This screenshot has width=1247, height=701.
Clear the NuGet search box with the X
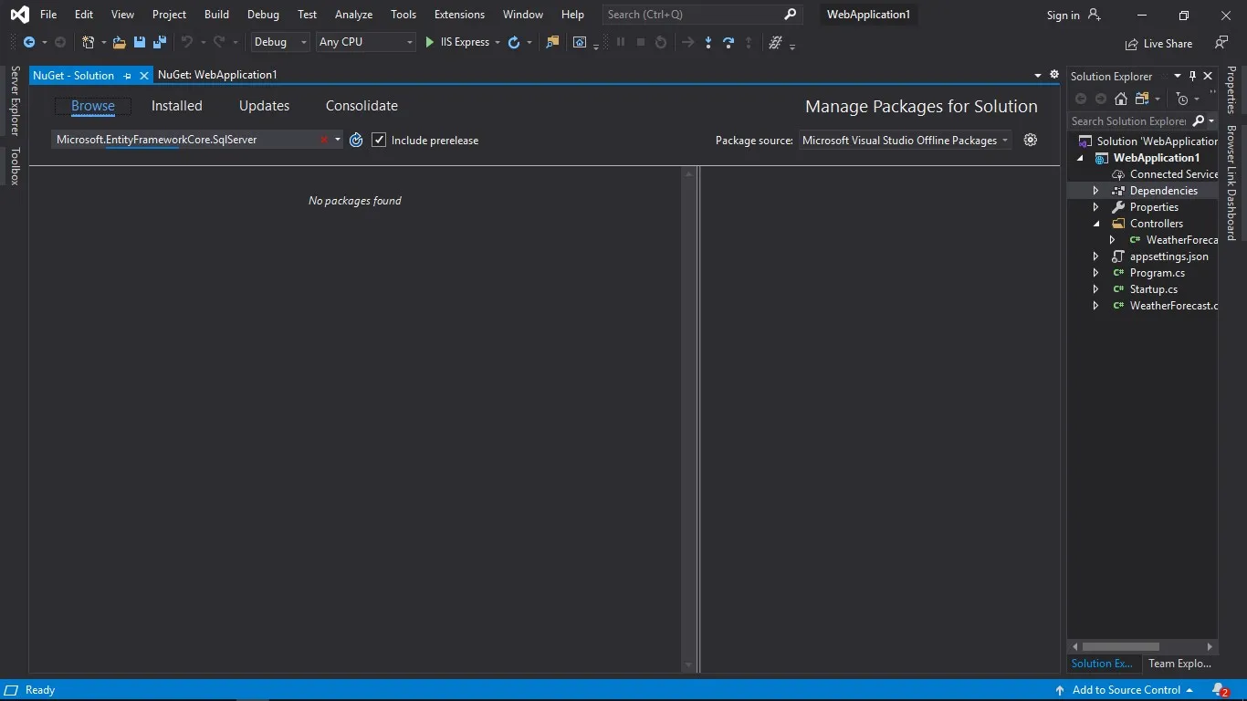point(323,140)
